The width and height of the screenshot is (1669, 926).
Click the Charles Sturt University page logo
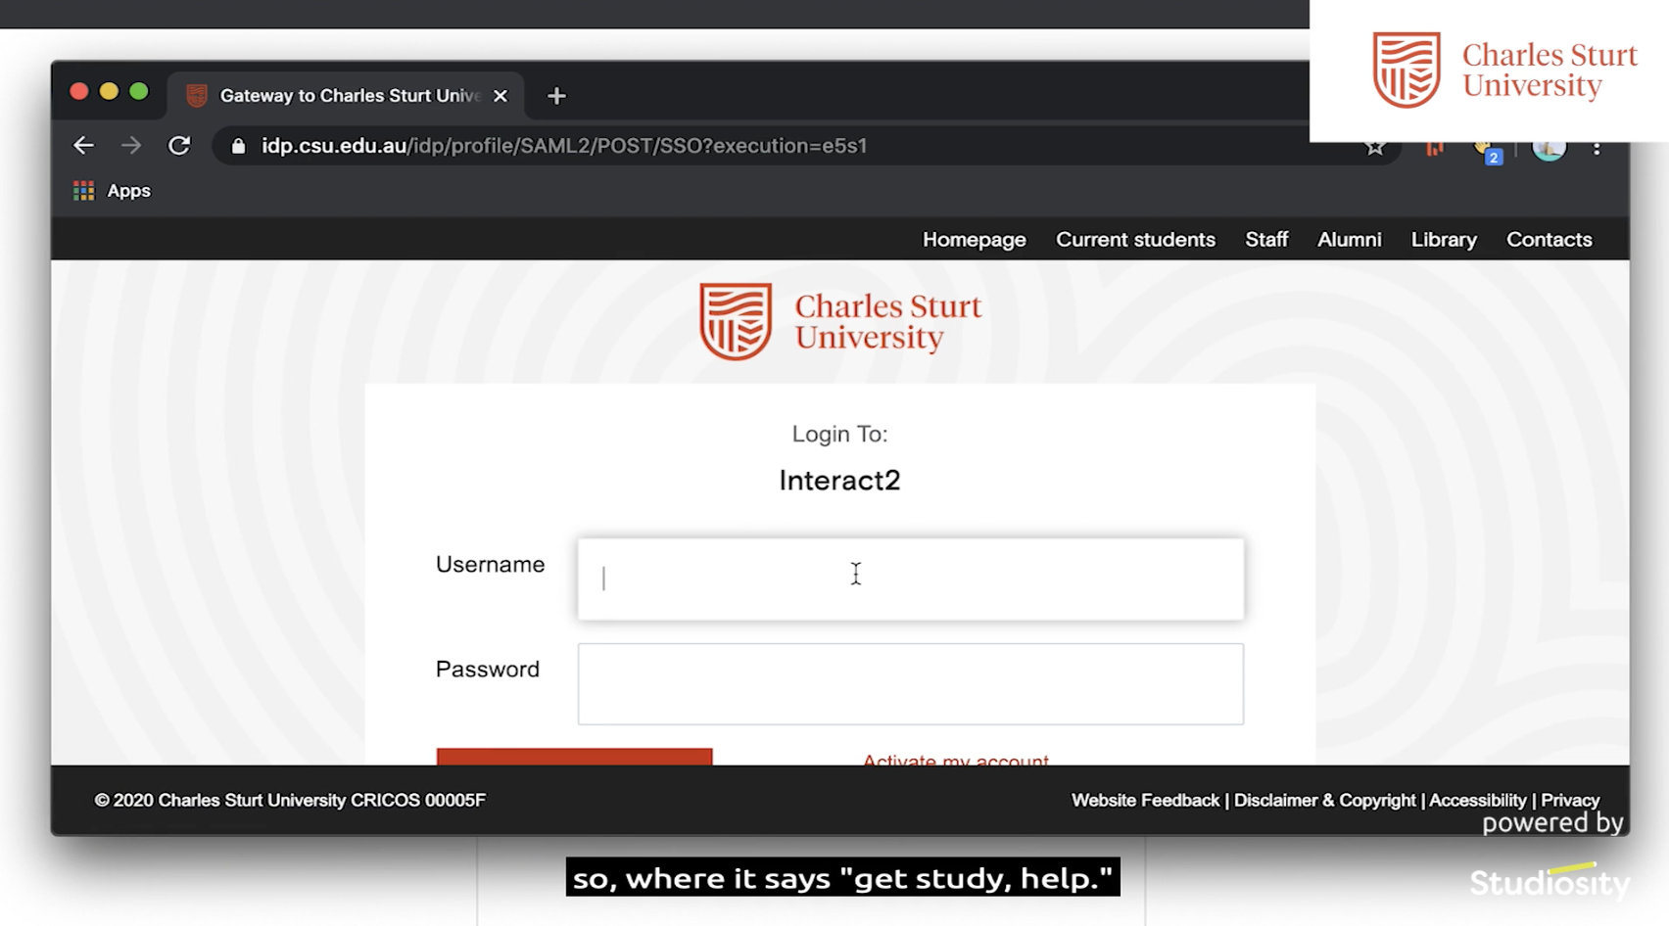[x=840, y=322]
